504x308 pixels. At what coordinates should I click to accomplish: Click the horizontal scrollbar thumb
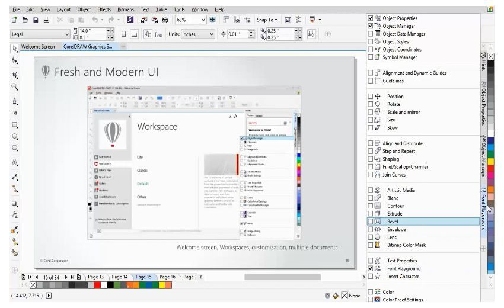click(x=282, y=277)
